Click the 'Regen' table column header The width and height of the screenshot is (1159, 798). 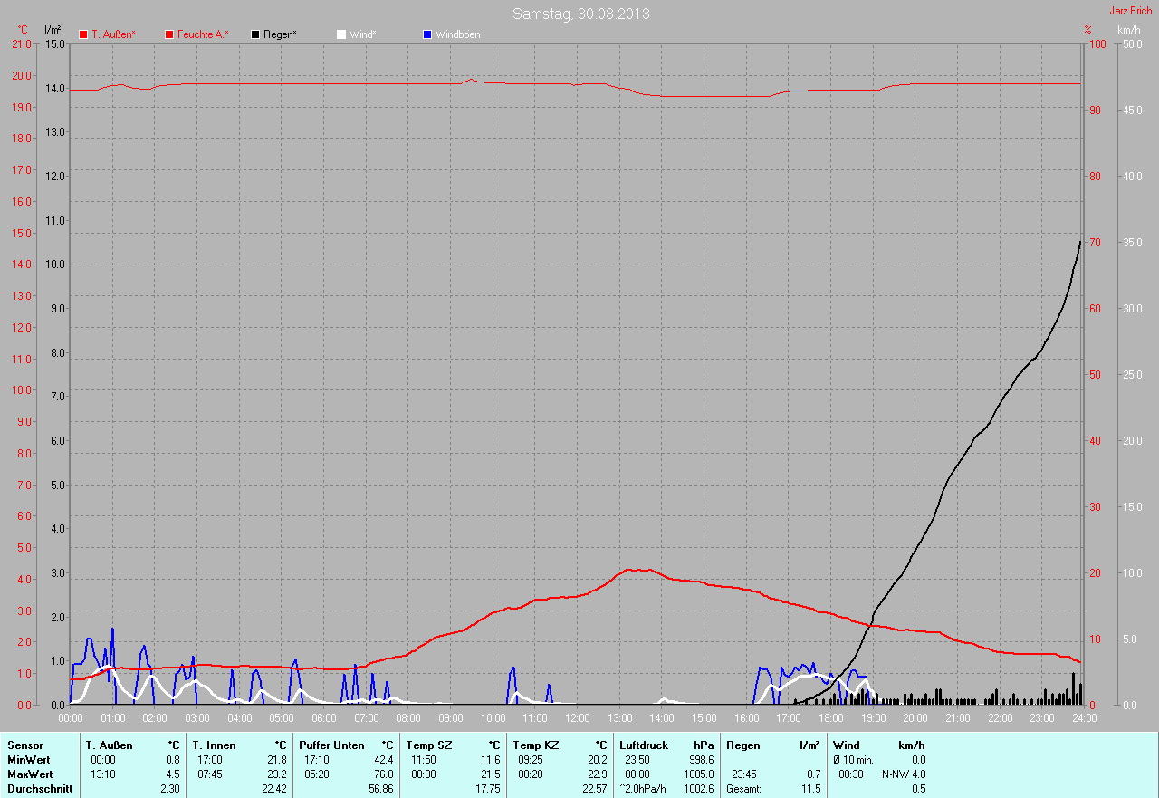(742, 745)
